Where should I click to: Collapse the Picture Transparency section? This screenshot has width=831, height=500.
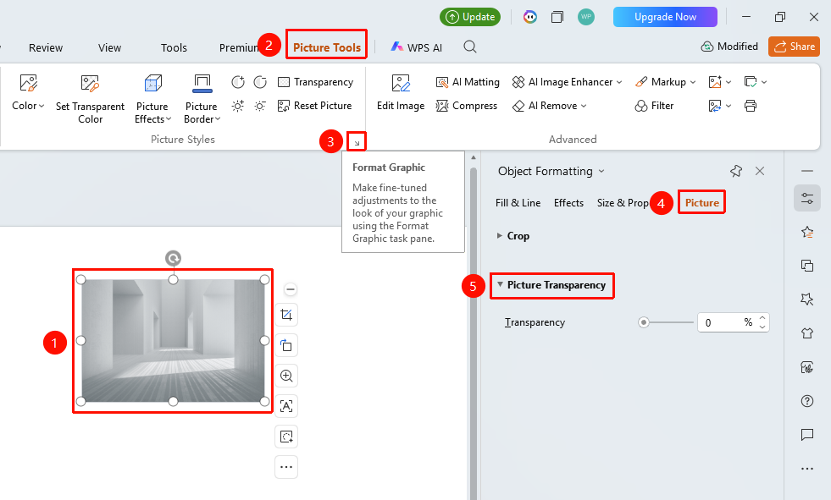500,284
